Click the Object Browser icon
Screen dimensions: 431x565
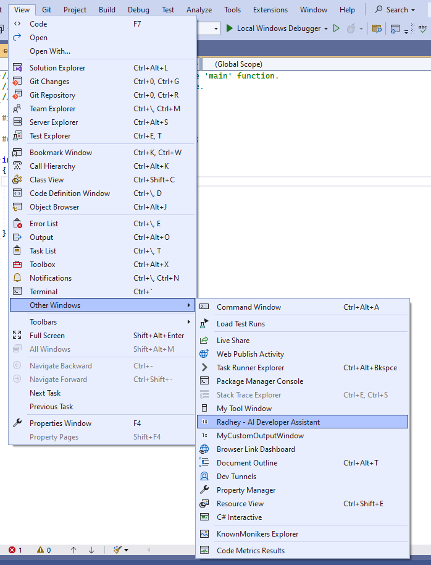click(x=17, y=207)
